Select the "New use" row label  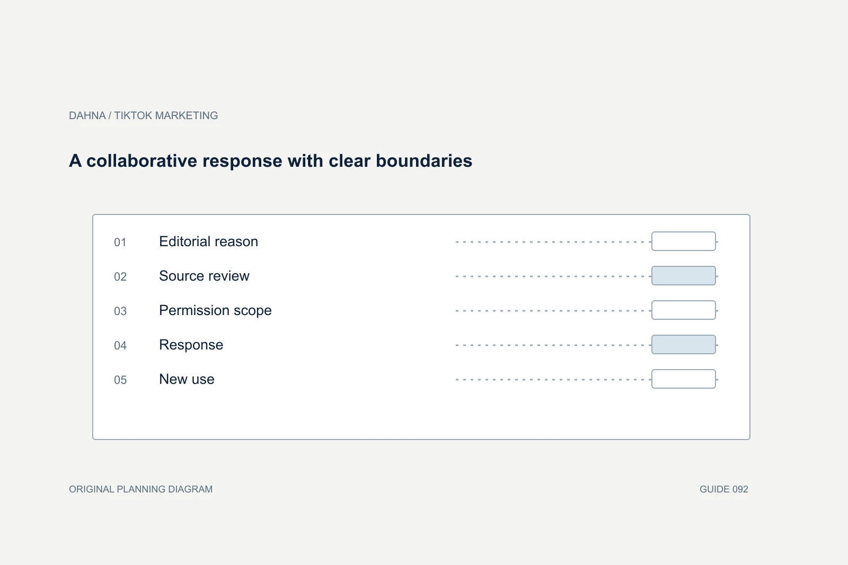click(x=187, y=379)
